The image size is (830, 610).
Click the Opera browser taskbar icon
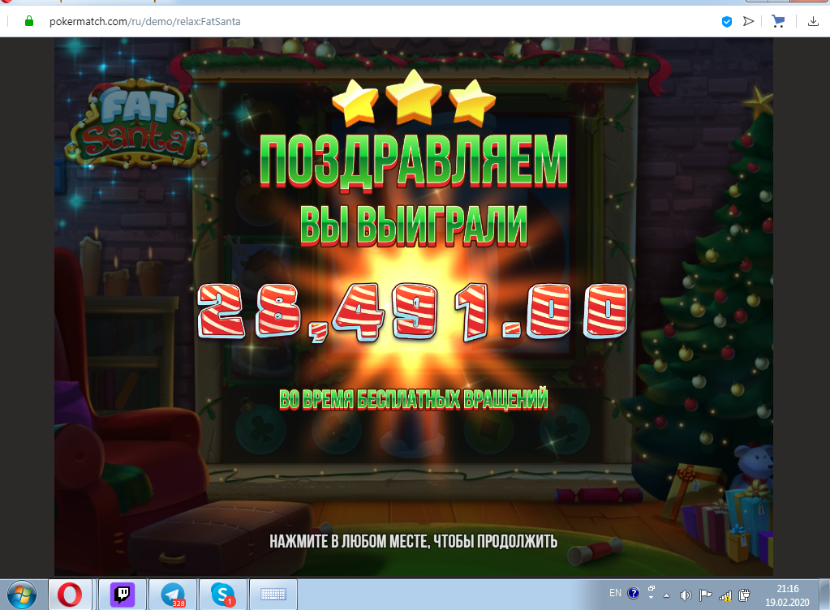coord(70,594)
